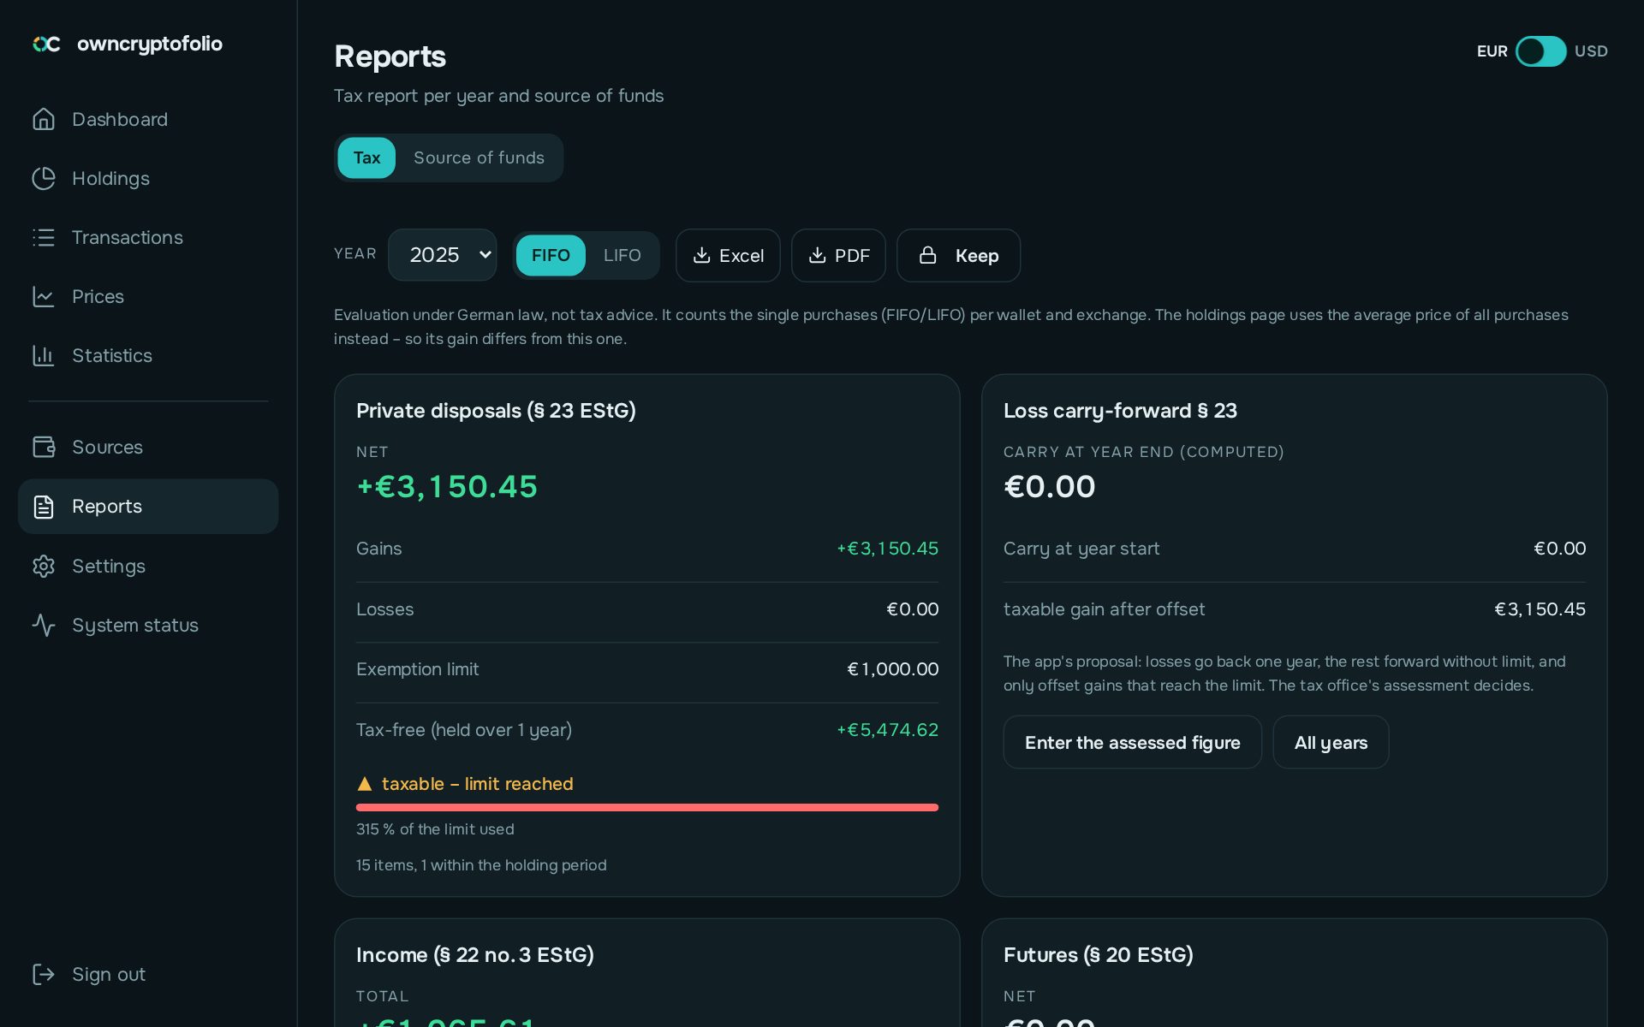Click the Private disposals (§ 23 EStG) heading
Viewport: 1644px width, 1027px height.
click(x=496, y=411)
